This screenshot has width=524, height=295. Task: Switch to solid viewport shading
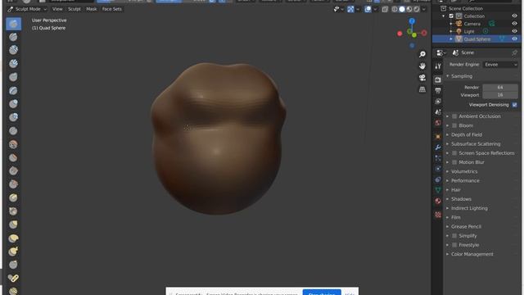coord(402,9)
